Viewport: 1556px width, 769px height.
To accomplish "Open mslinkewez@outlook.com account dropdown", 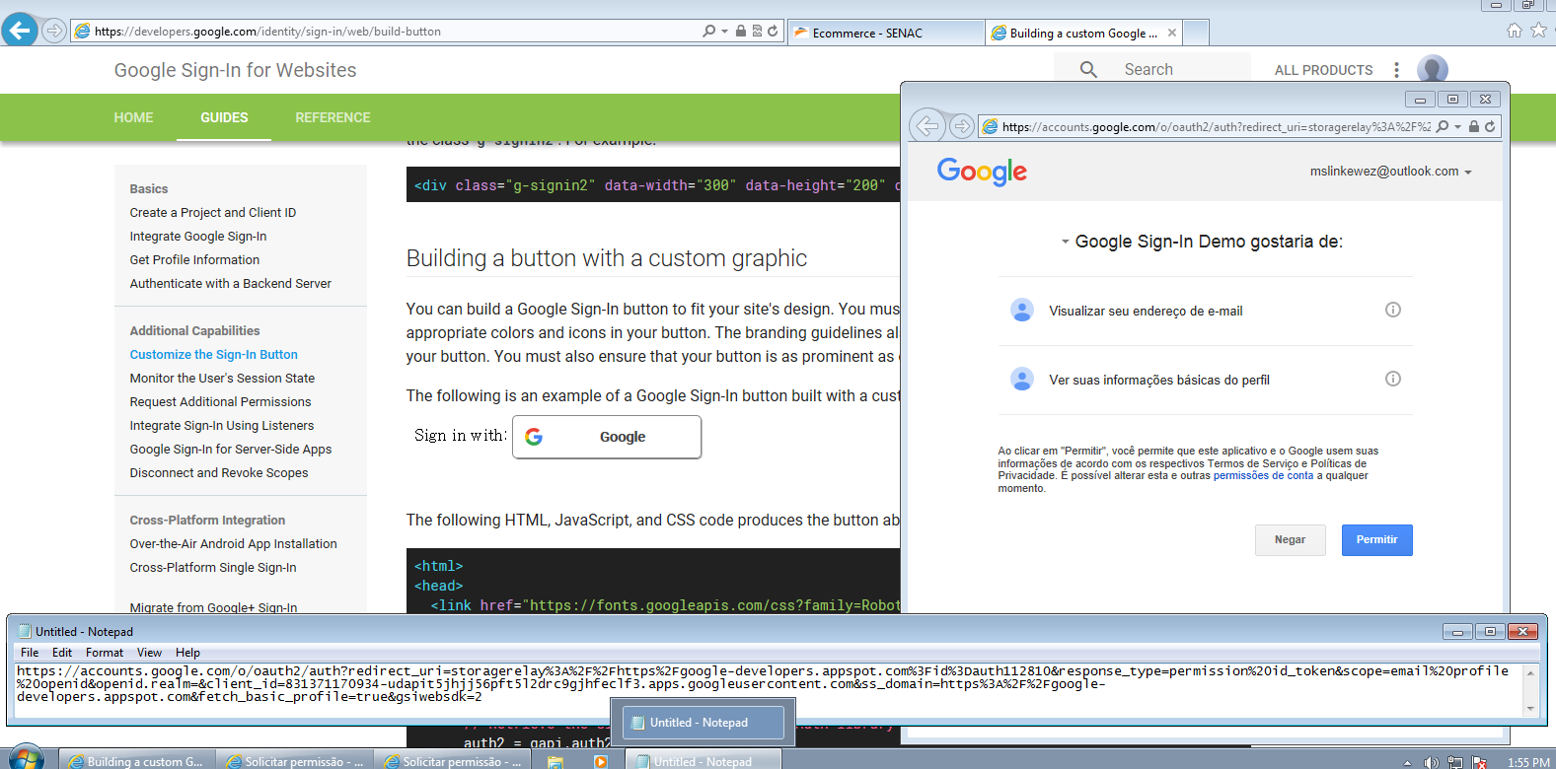I will tap(1390, 172).
